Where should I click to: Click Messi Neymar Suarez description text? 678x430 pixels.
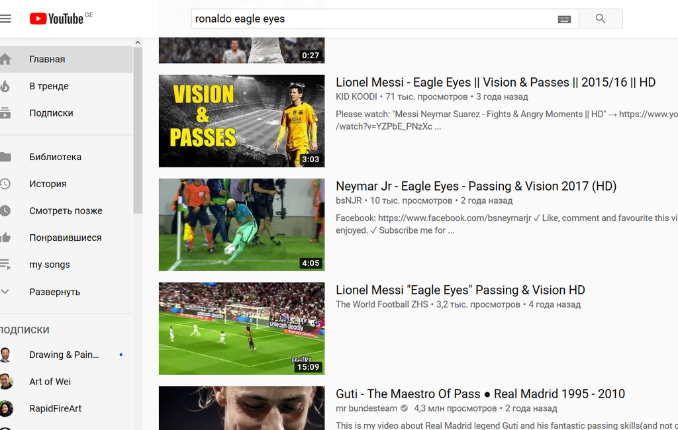coord(507,120)
